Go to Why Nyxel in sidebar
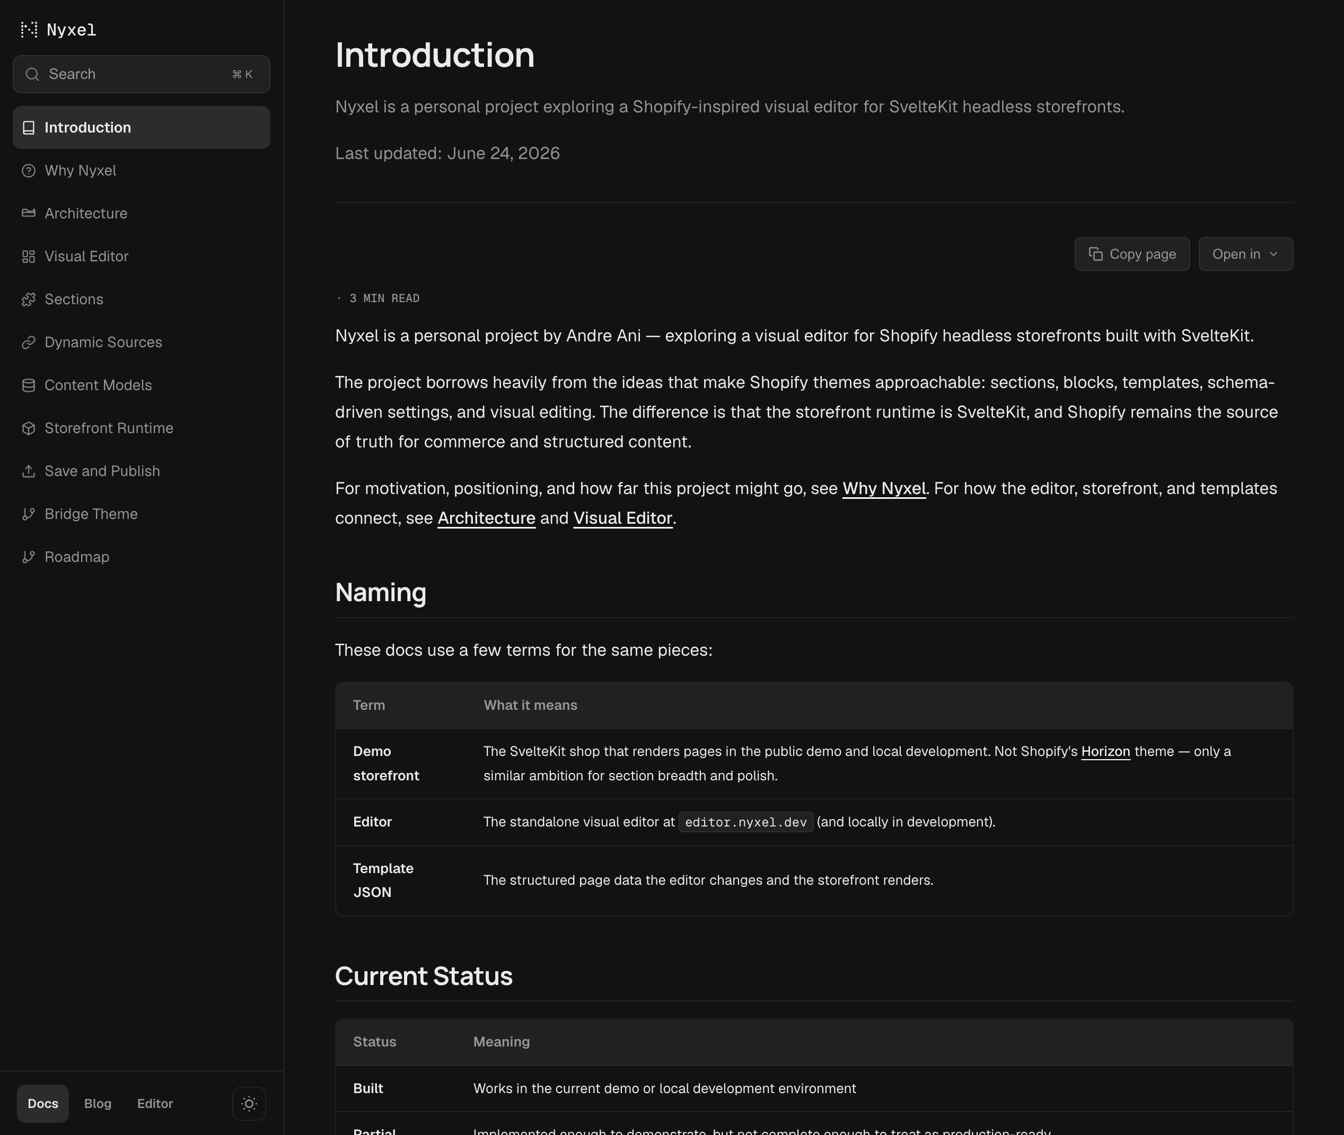 142,171
